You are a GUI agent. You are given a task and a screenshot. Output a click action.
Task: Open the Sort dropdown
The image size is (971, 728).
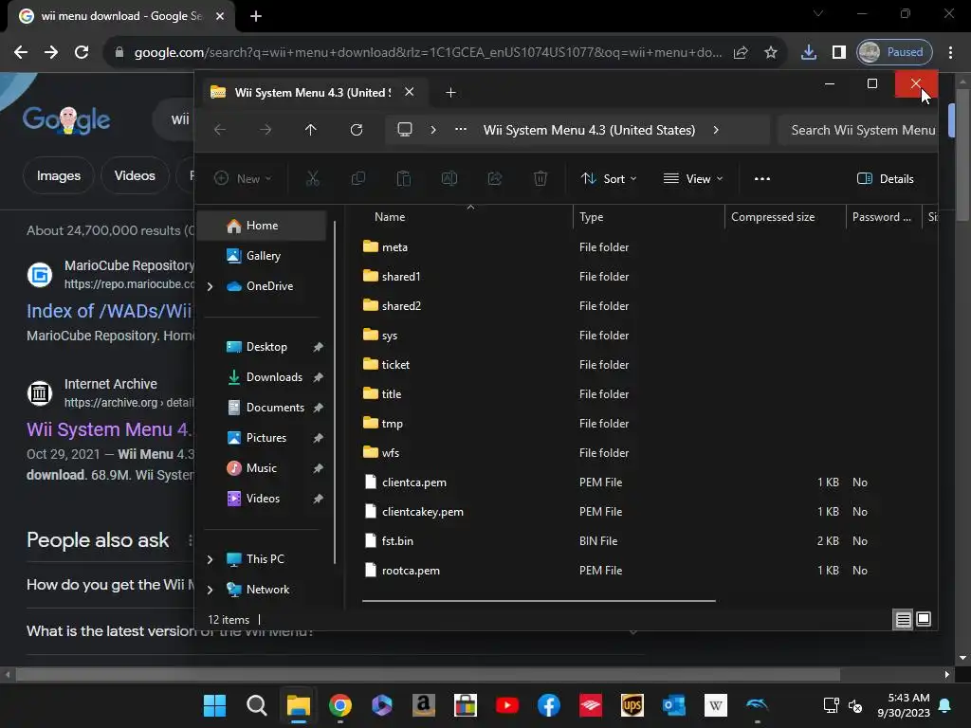(609, 179)
